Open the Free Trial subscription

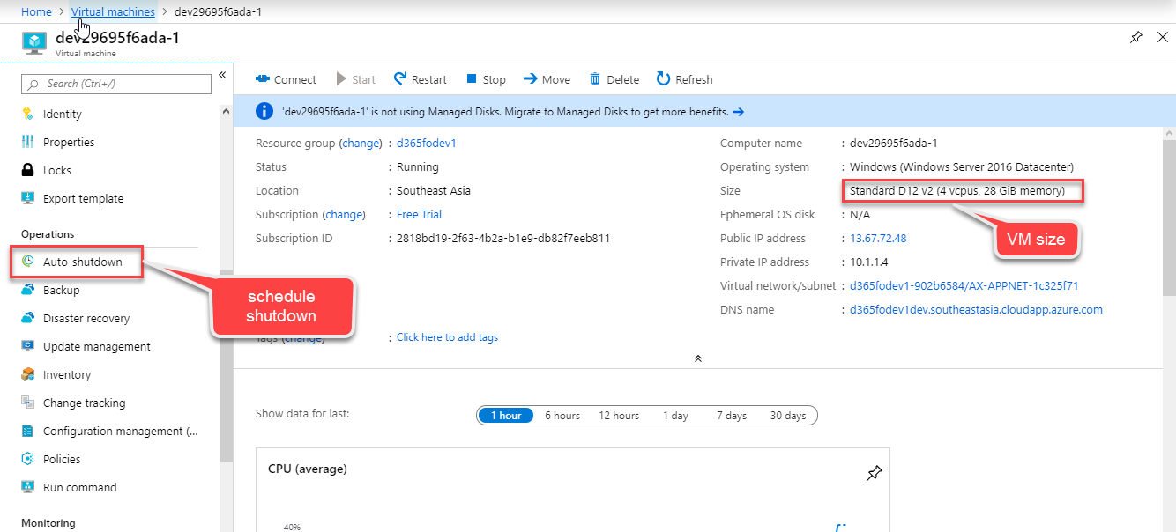[x=420, y=214]
